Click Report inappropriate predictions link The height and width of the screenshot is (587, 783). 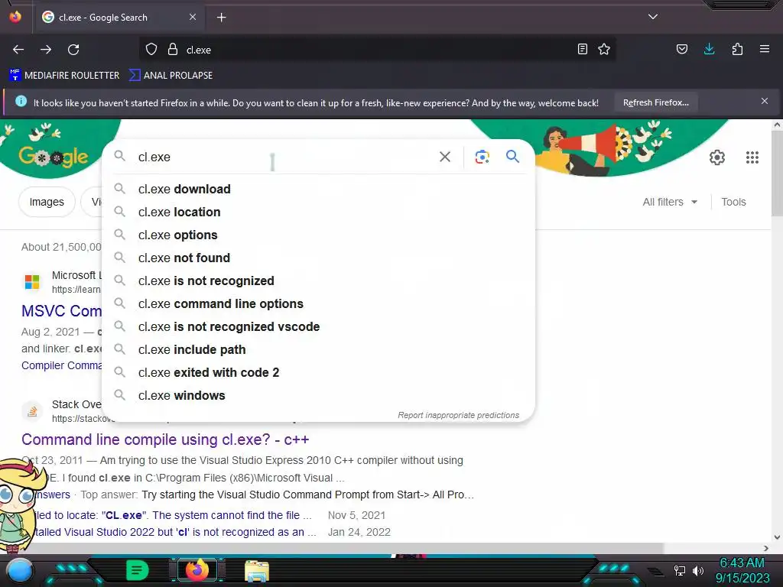point(459,415)
